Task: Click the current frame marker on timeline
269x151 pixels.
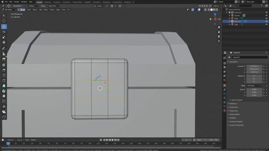Action: [8, 143]
